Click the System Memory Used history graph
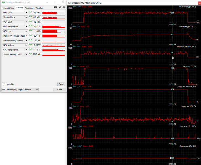The image size is (201, 165). tap(54, 54)
